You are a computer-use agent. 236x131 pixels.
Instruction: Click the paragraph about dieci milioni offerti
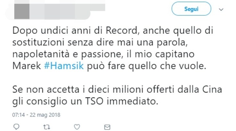[x=117, y=95]
